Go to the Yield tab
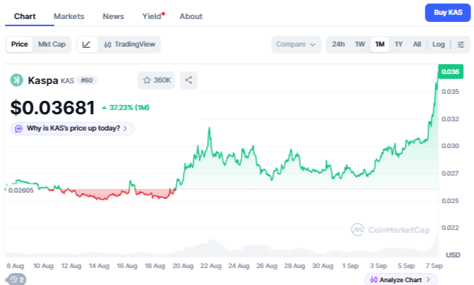Image resolution: width=474 pixels, height=285 pixels. 151,16
